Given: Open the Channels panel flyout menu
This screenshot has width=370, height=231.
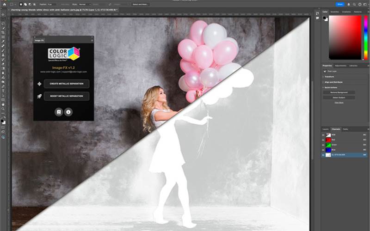Looking at the screenshot, I should tap(368, 129).
